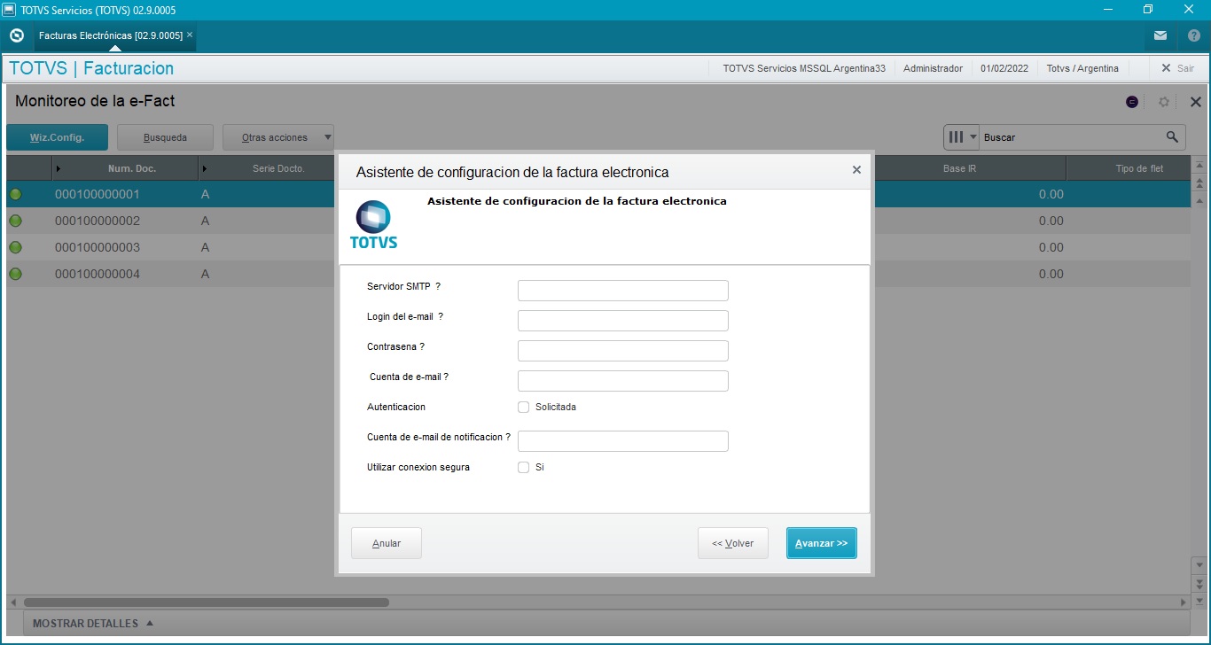Click the Wiz.Config. button
The height and width of the screenshot is (645, 1211).
(x=57, y=137)
